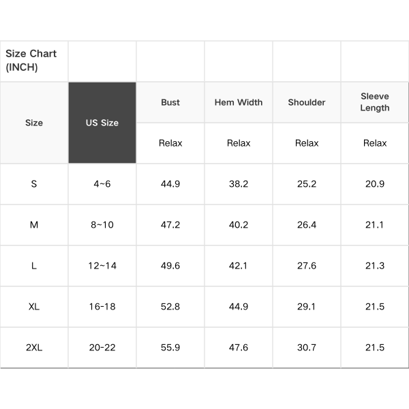Click the "Size Chart (INCH)" title cell
The height and width of the screenshot is (409, 409).
pyautogui.click(x=31, y=61)
